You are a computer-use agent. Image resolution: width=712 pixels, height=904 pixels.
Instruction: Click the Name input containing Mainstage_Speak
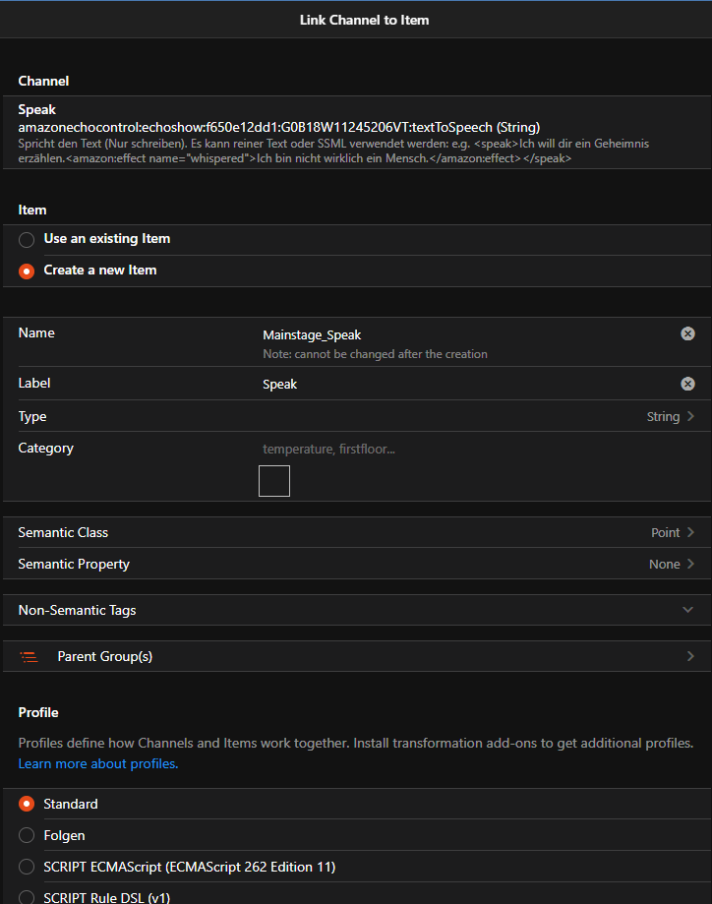[x=462, y=335]
